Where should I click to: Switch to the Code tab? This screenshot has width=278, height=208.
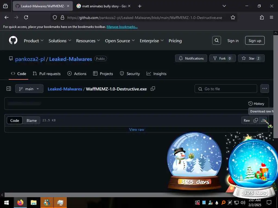[18, 74]
